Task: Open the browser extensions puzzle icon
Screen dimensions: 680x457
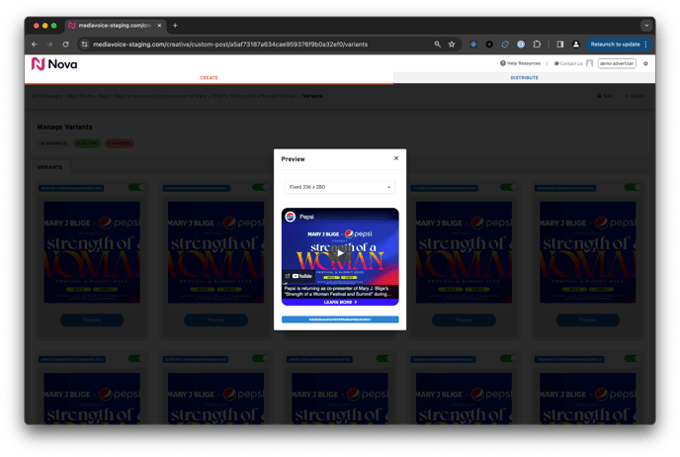Action: click(537, 45)
